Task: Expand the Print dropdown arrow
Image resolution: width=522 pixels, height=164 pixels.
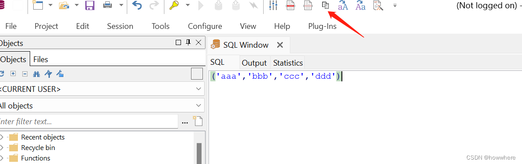Action: pos(121,5)
